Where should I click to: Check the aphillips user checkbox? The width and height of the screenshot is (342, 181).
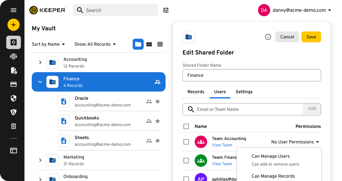pos(186,178)
